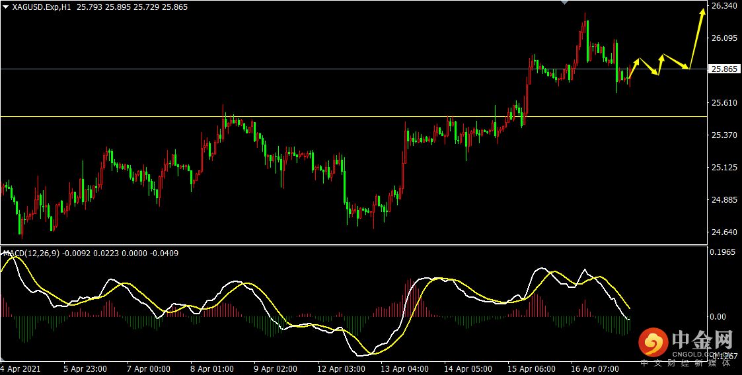
Task: Select the XAGUSD.Exp,H1 chart title text
Action: (42, 7)
